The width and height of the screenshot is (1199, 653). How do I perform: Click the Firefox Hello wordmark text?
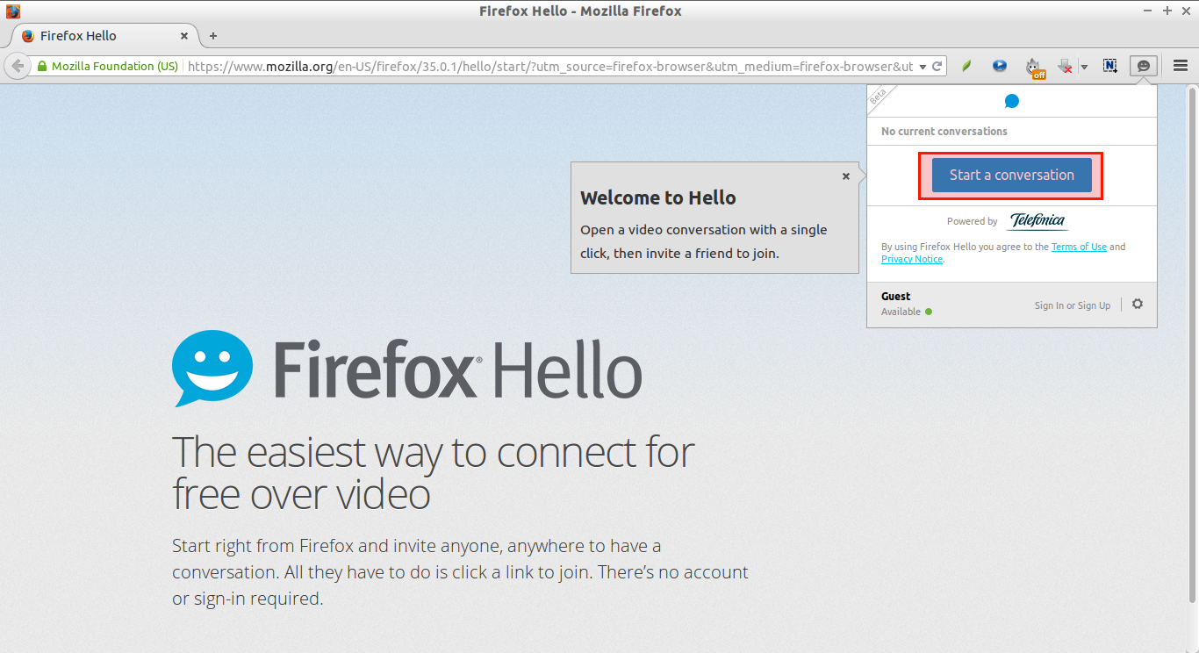click(x=458, y=370)
